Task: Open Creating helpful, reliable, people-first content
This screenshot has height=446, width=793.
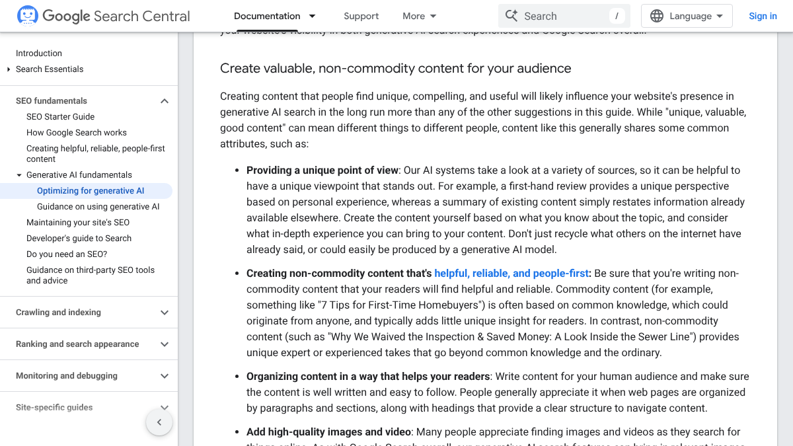Action: (x=96, y=154)
